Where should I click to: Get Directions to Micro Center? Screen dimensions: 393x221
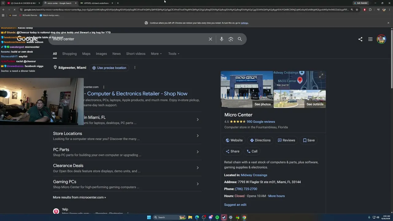pyautogui.click(x=260, y=140)
